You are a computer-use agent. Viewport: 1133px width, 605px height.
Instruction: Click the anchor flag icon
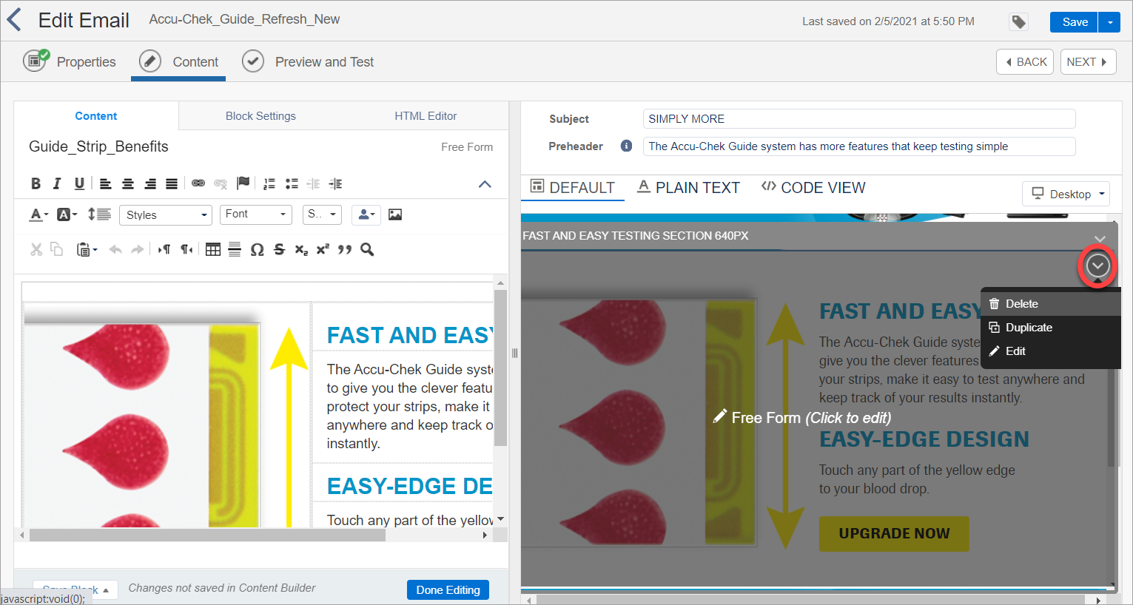point(243,183)
